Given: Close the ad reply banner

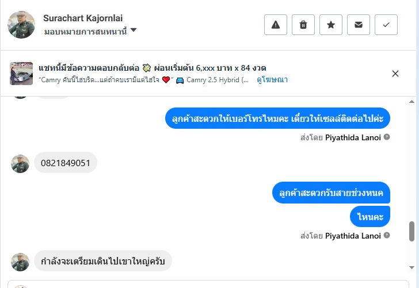Looking at the screenshot, I should [395, 74].
